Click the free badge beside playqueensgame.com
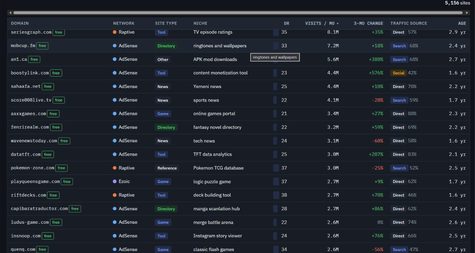475x253 pixels. [67, 182]
